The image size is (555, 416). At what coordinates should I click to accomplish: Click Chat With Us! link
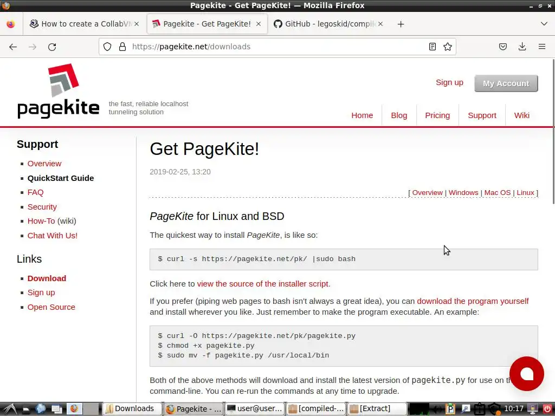[x=53, y=236]
